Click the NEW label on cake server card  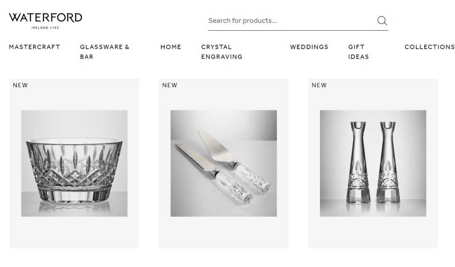[x=170, y=85]
